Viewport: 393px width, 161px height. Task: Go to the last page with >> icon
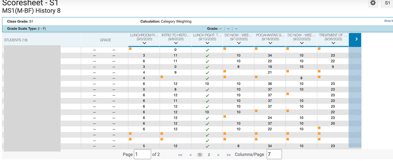tap(228, 155)
